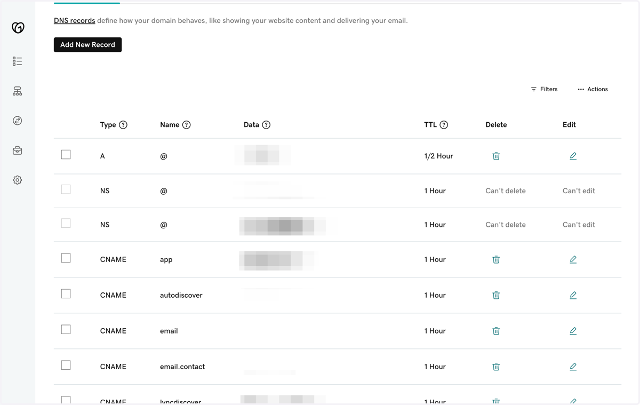Delete the CNAME email record
The image size is (640, 405).
(496, 331)
